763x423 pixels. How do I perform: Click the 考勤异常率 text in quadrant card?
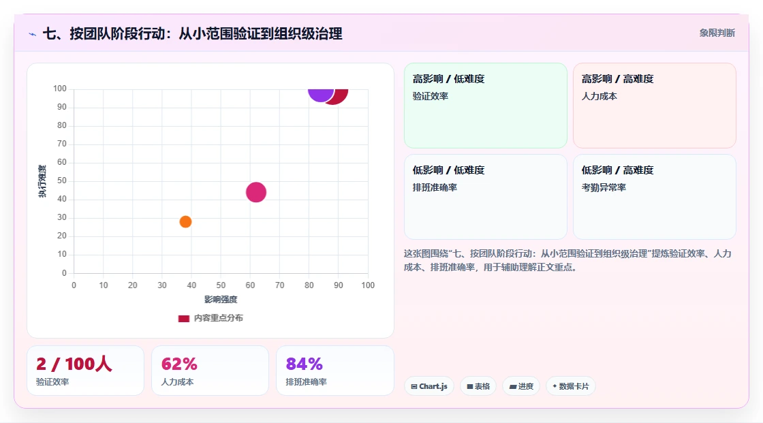604,187
